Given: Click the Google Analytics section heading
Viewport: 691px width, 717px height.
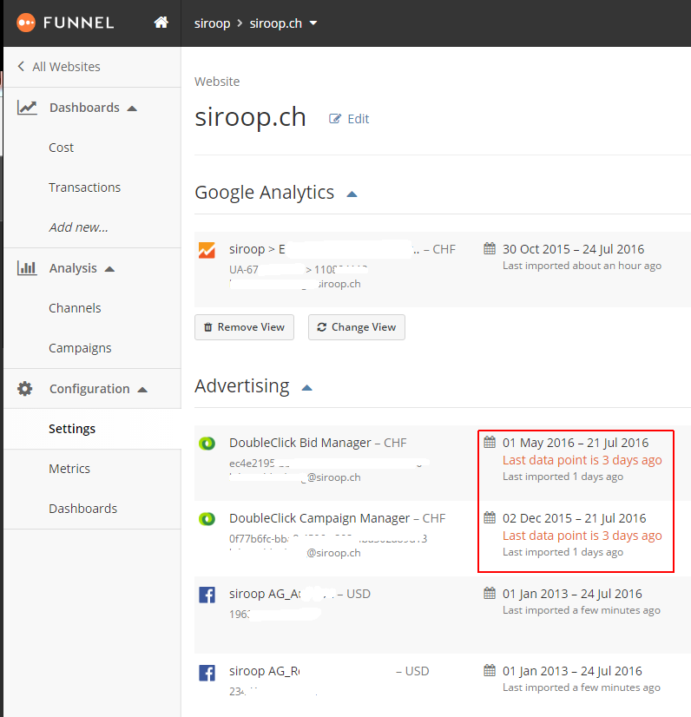Looking at the screenshot, I should 264,193.
